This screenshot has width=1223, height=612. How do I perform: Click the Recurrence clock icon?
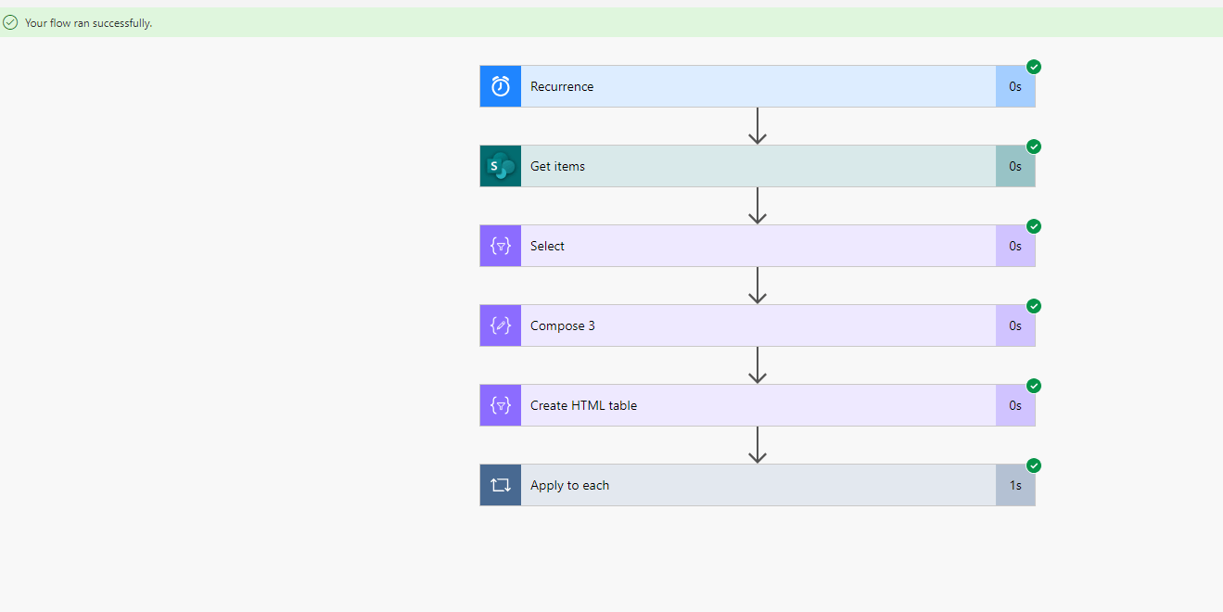(x=501, y=86)
